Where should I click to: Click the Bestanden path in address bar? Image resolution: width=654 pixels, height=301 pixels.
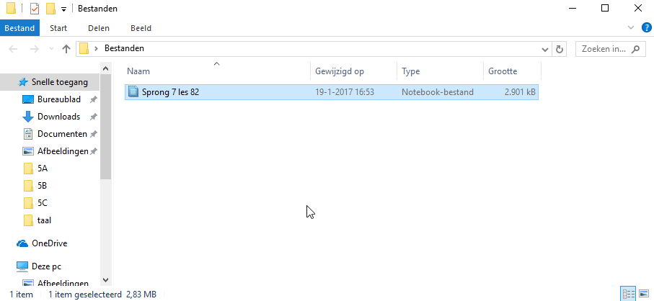124,48
